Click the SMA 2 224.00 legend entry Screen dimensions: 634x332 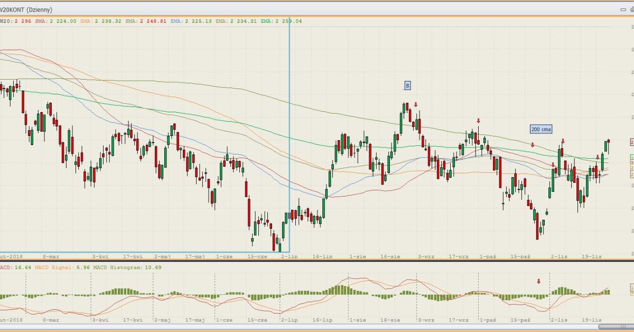55,21
